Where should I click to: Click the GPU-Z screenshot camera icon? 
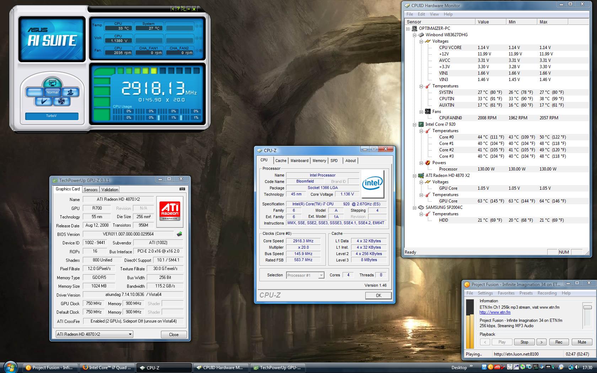[x=182, y=189]
